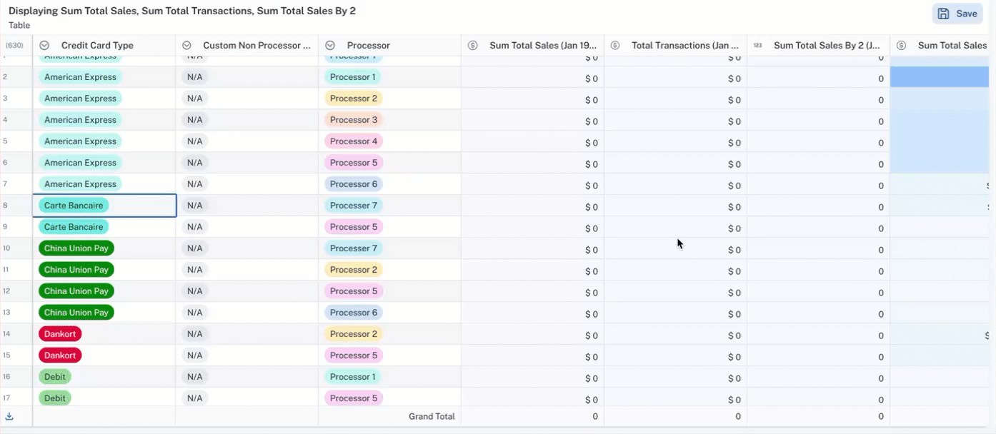Click the 'Table' subtitle label
The height and width of the screenshot is (434, 996).
(19, 25)
